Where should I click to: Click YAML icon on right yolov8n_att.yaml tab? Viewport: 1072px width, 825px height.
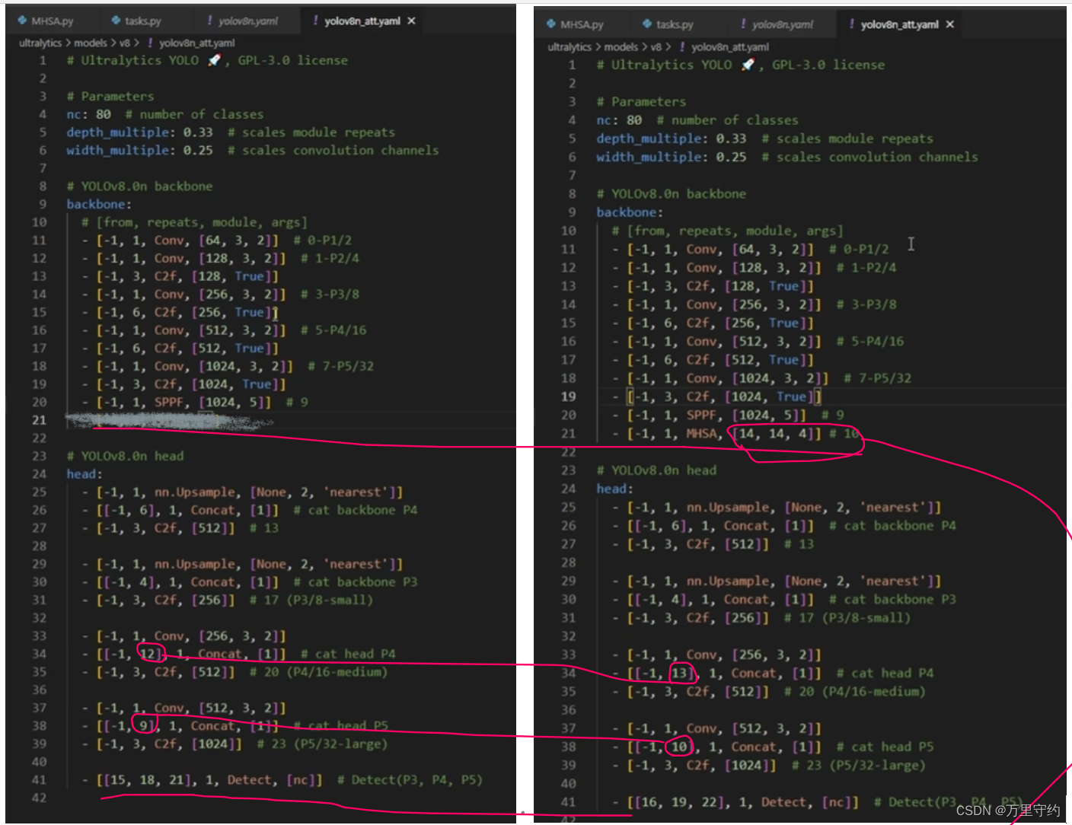click(x=852, y=24)
